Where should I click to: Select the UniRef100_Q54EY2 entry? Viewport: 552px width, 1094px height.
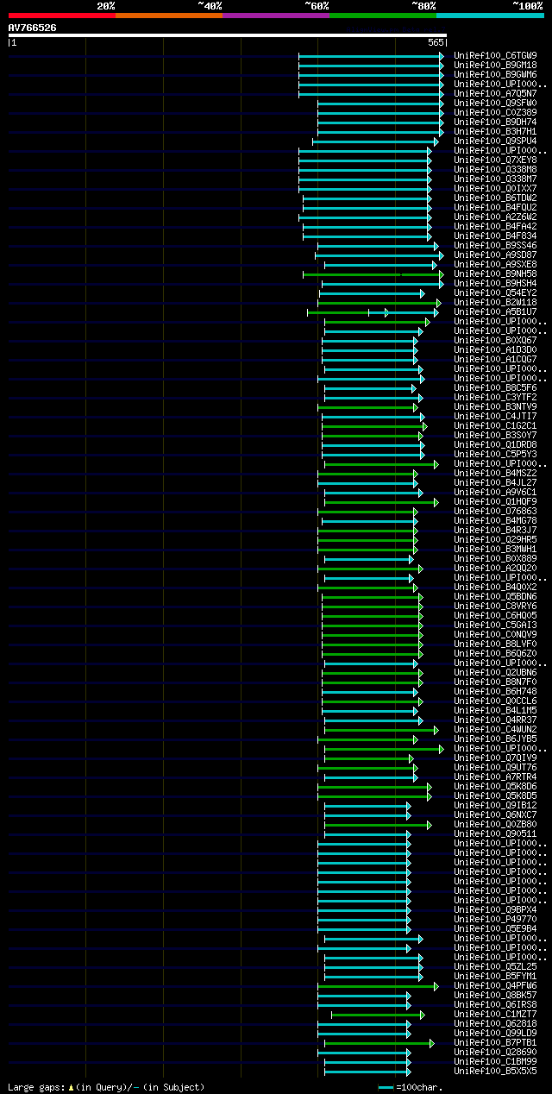[495, 292]
